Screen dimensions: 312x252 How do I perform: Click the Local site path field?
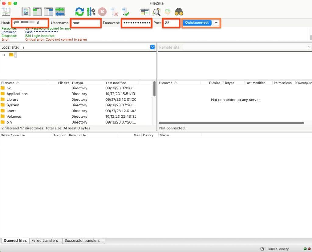85,47
